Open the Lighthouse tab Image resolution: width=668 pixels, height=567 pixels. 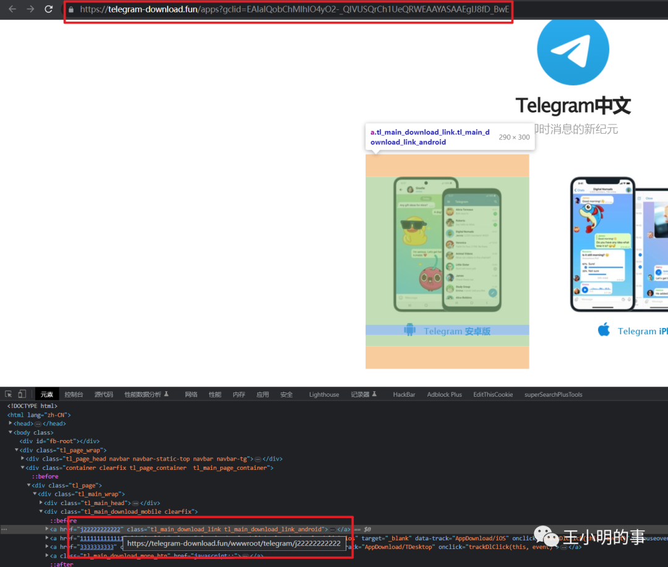click(323, 395)
